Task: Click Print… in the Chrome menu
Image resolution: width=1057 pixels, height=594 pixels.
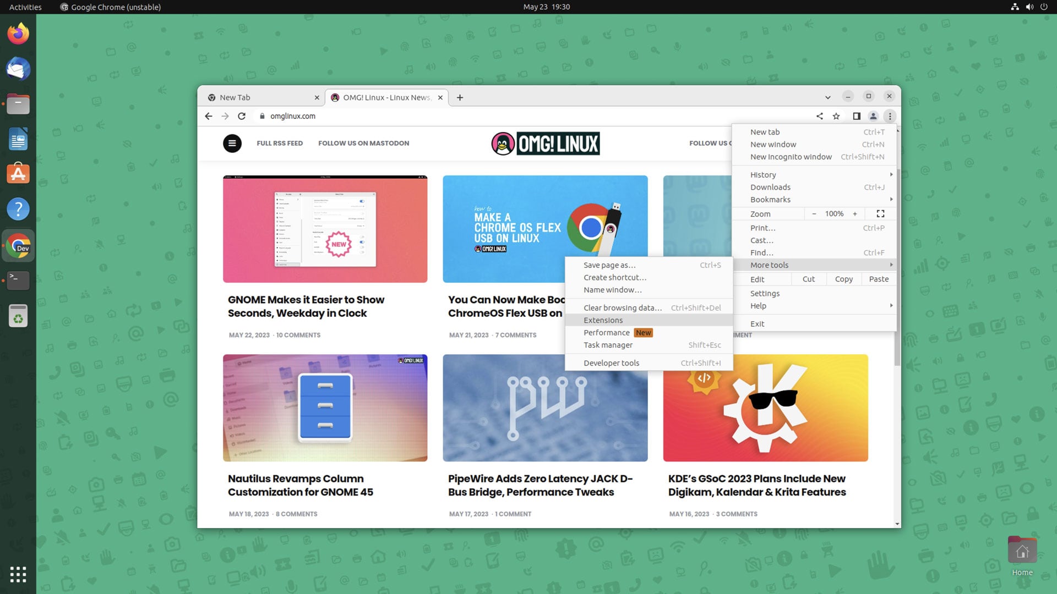Action: click(814, 228)
